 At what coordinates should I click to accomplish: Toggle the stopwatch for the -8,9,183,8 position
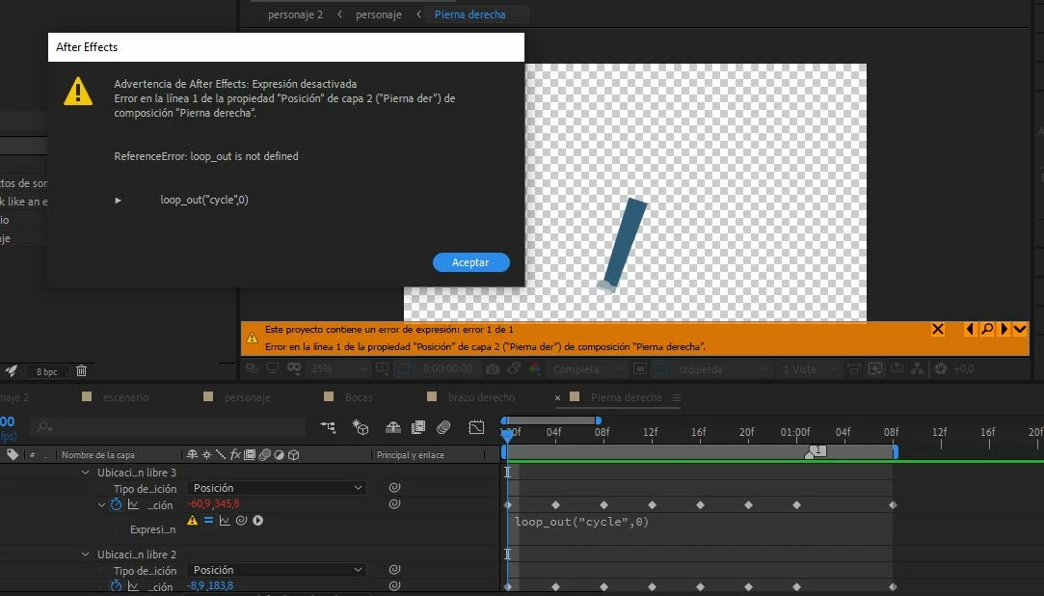[x=117, y=586]
